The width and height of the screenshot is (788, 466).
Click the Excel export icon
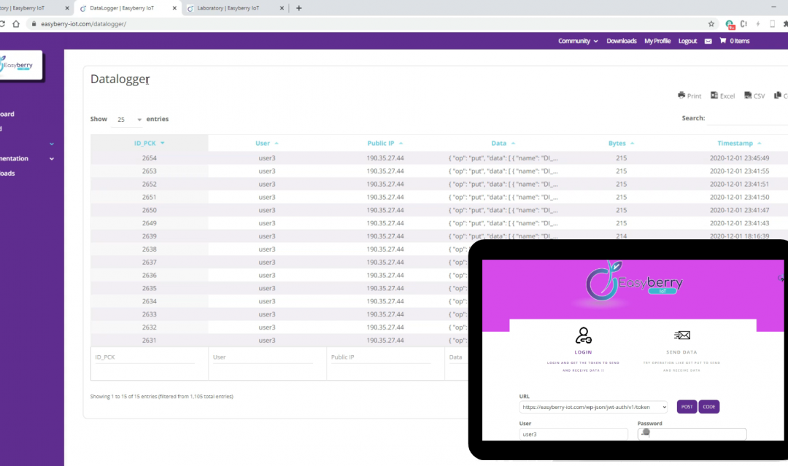pyautogui.click(x=714, y=95)
